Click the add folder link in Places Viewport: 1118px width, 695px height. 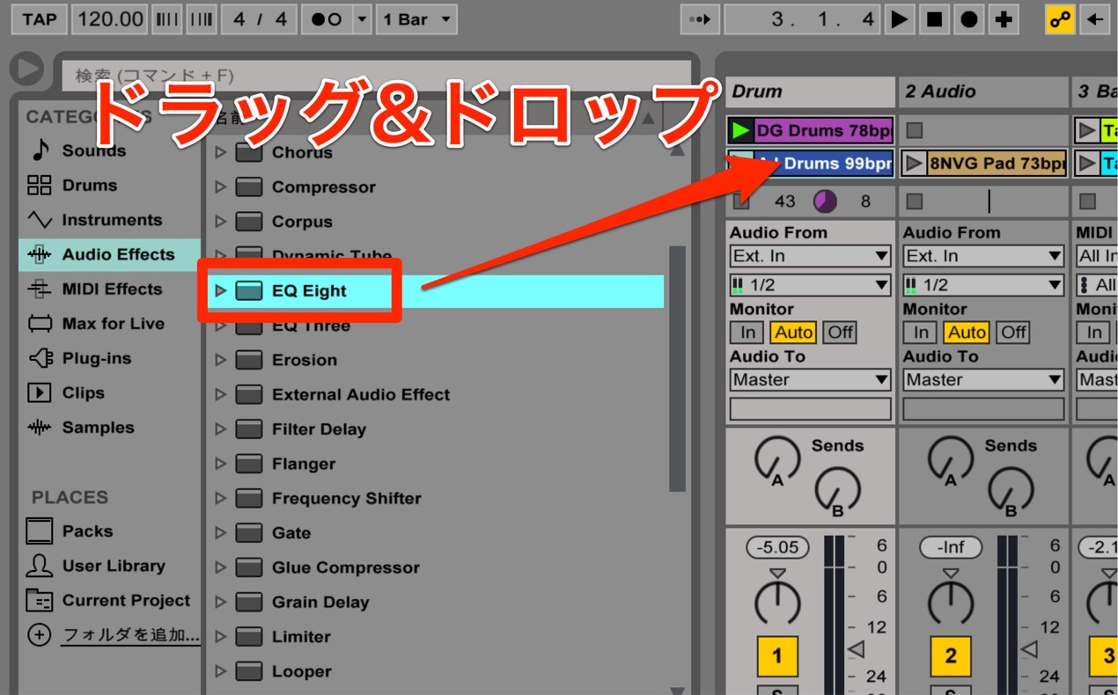[x=131, y=635]
